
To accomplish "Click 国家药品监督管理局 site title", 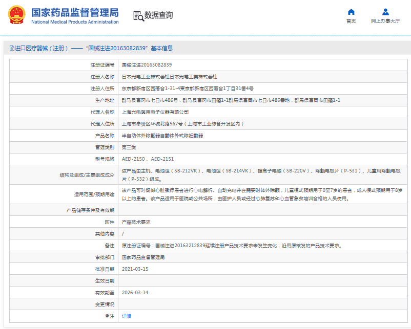I will [75, 13].
